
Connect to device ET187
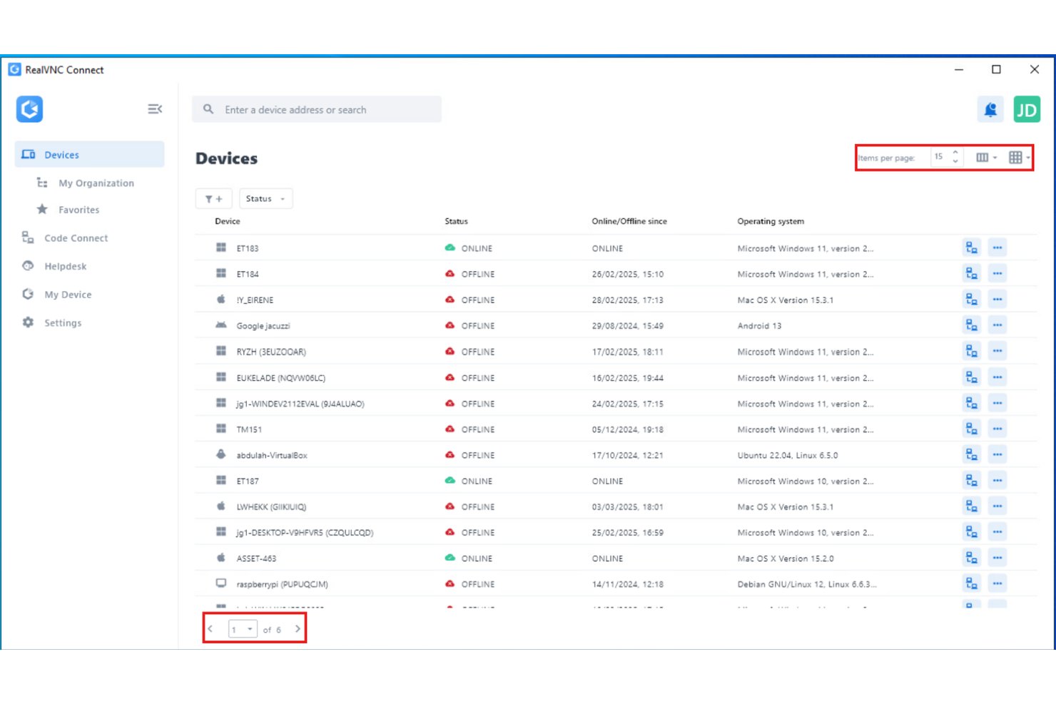pyautogui.click(x=971, y=481)
